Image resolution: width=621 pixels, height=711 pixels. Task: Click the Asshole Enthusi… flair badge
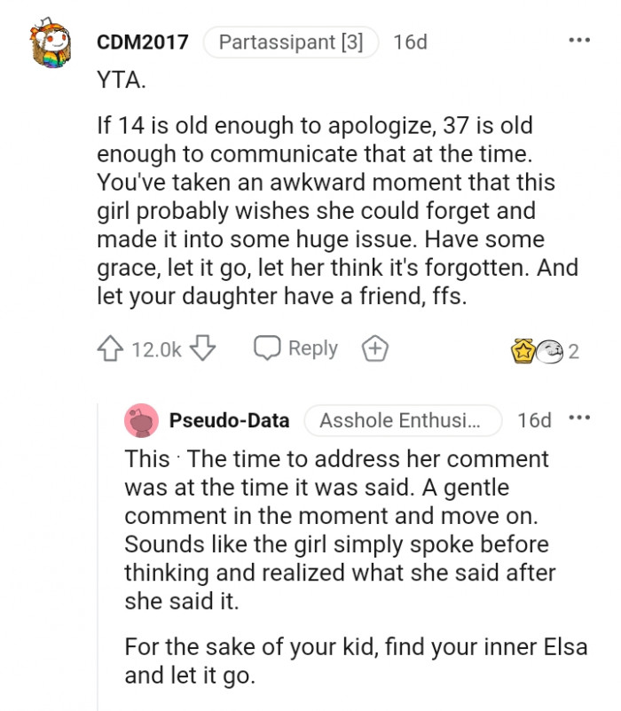click(x=403, y=420)
